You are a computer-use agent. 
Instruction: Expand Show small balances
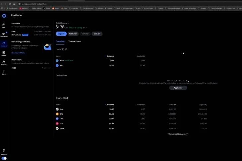pos(178,134)
